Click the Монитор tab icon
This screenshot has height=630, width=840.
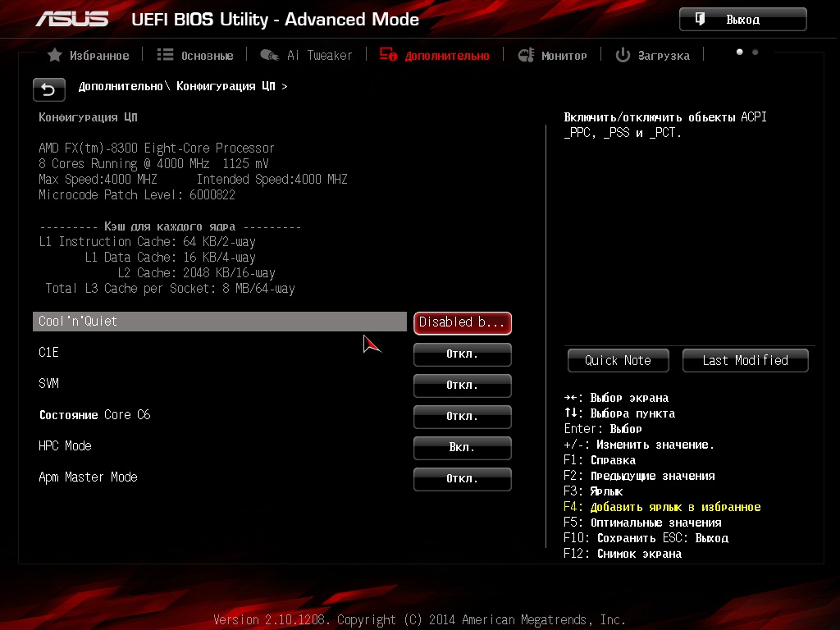pyautogui.click(x=526, y=55)
